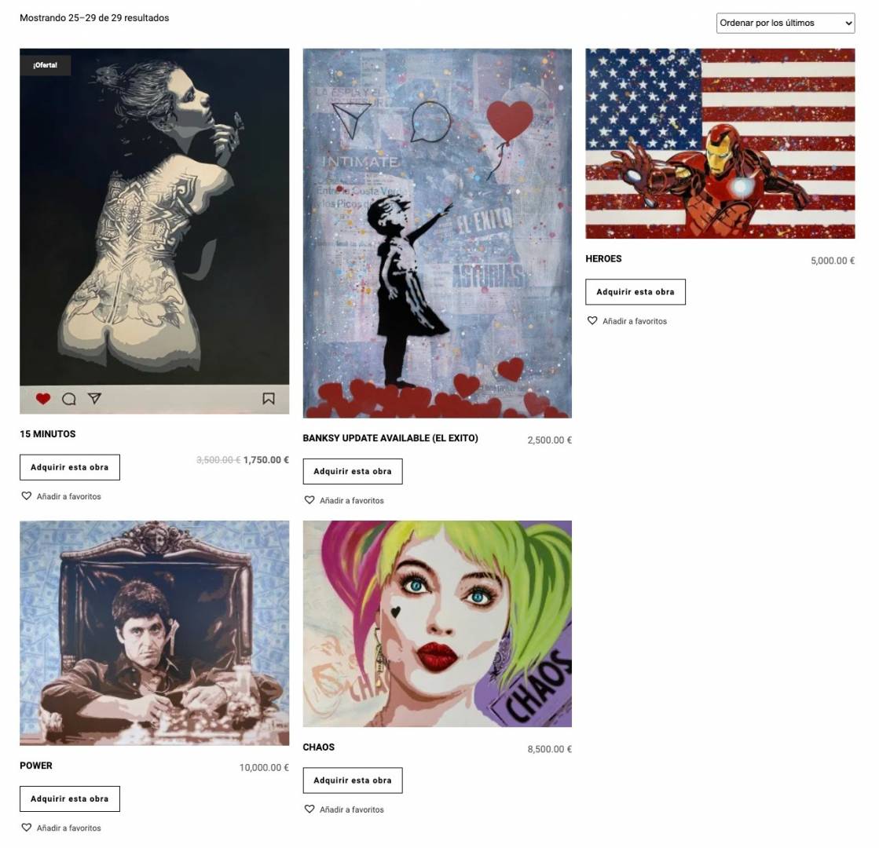Open the 15 MINUTOS artwork thumbnail
This screenshot has width=879, height=848.
pos(154,231)
